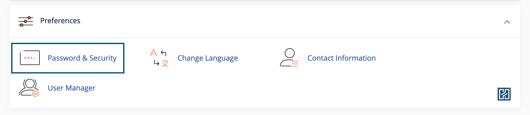Select the highlighted Password & Security tile
The image size is (530, 115).
(68, 58)
